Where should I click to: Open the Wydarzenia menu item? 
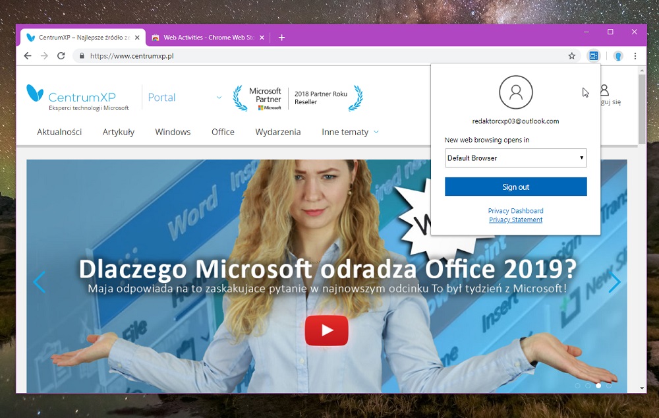[x=278, y=132]
